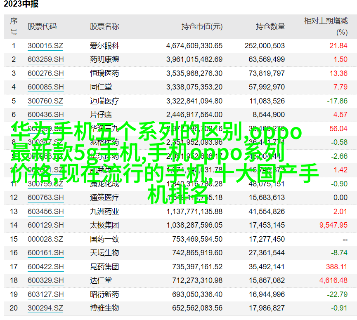357x320 pixels.
Task: Open stock code link 603456.SH
Action: [45, 212]
